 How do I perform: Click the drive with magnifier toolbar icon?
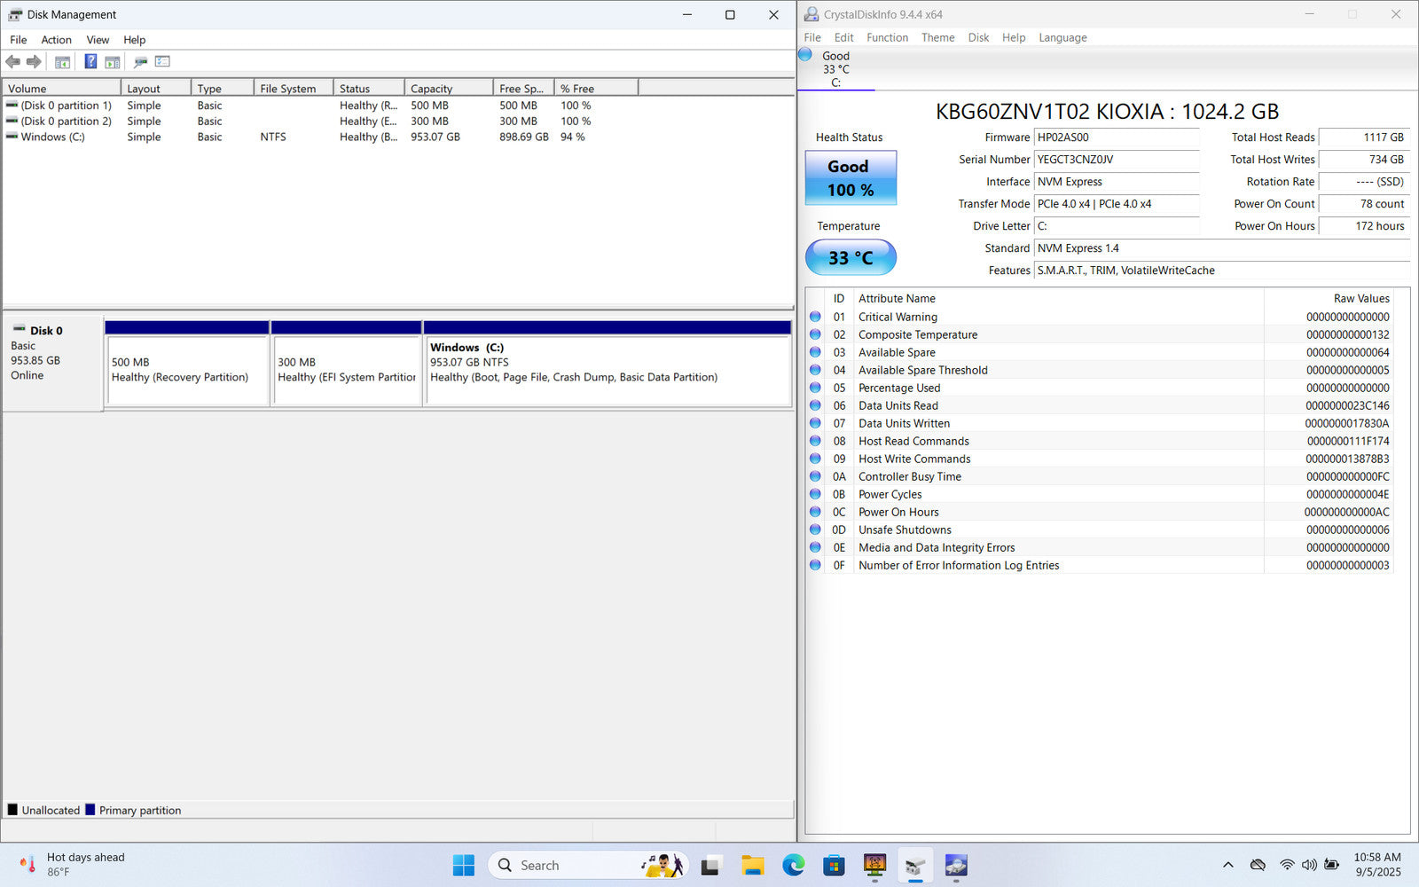(140, 62)
